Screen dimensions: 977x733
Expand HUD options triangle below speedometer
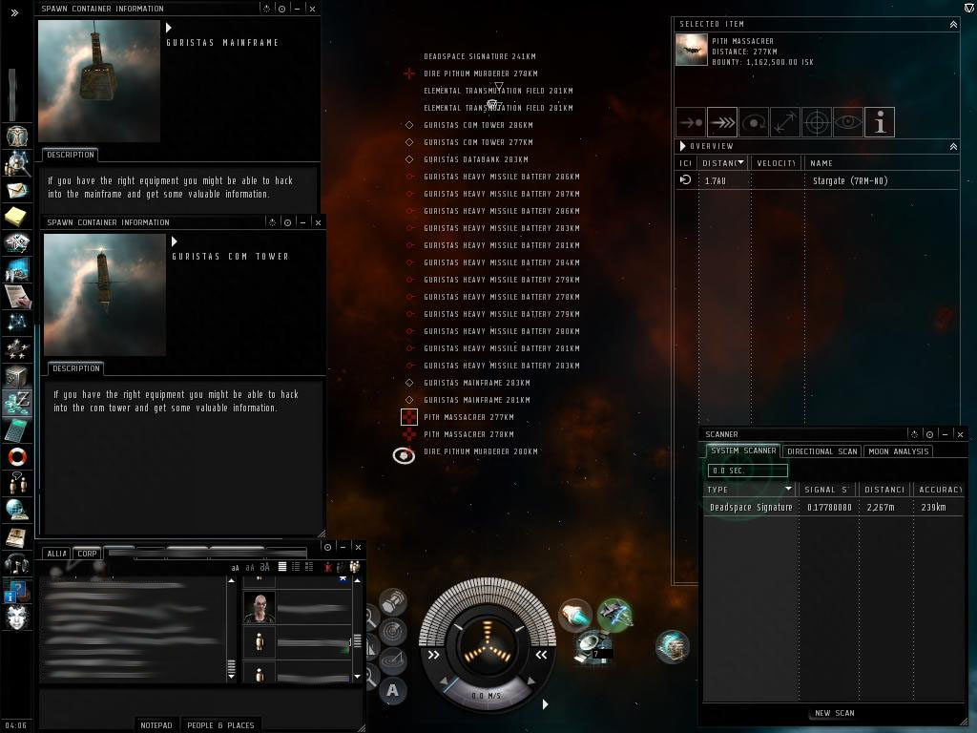(545, 704)
